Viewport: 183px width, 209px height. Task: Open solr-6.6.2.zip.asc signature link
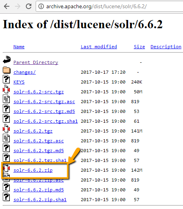[x=39, y=180]
